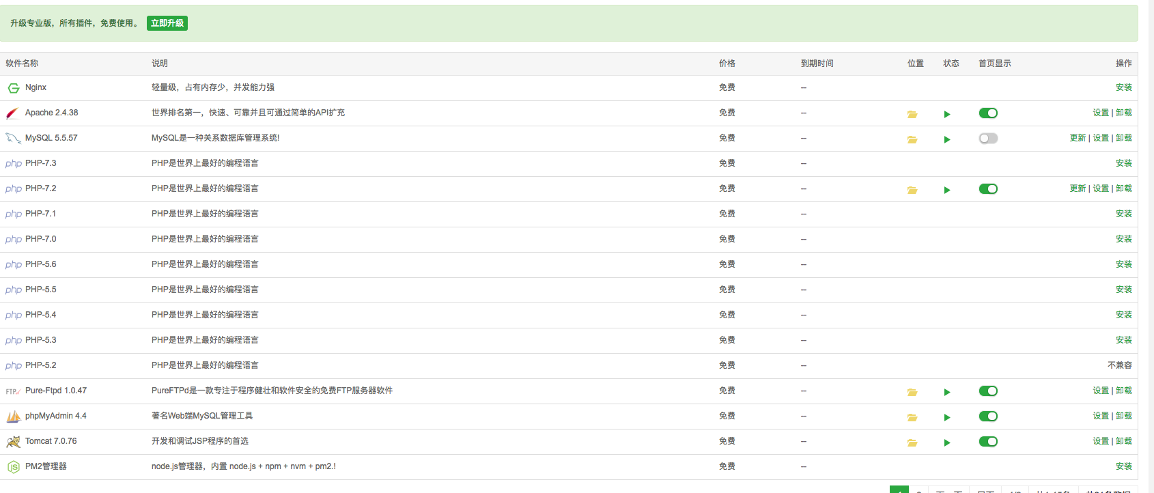Image resolution: width=1154 pixels, height=493 pixels.
Task: Install PHP-7.3 via 安装 link
Action: tap(1123, 163)
